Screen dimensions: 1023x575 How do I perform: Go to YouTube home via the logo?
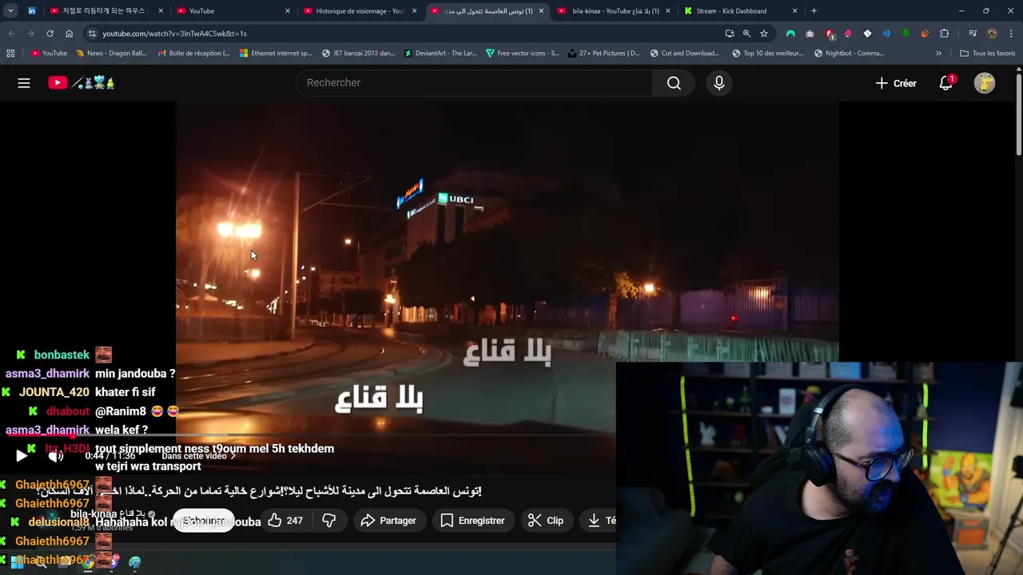coord(82,83)
